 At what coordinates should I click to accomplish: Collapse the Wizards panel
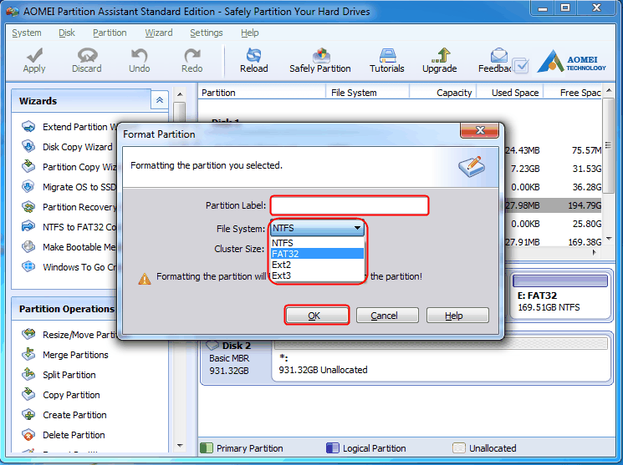pyautogui.click(x=160, y=100)
